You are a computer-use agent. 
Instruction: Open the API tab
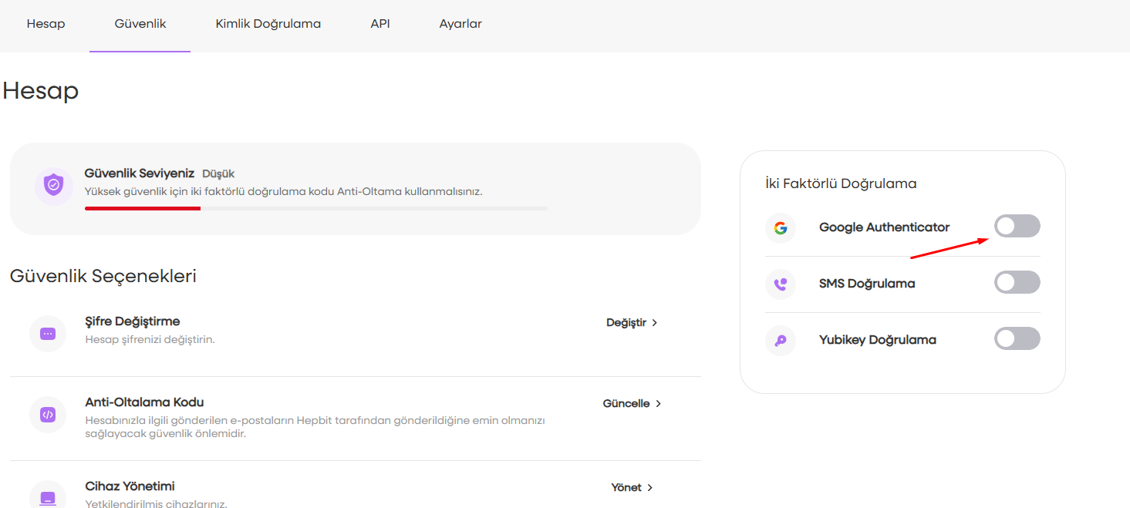coord(379,24)
